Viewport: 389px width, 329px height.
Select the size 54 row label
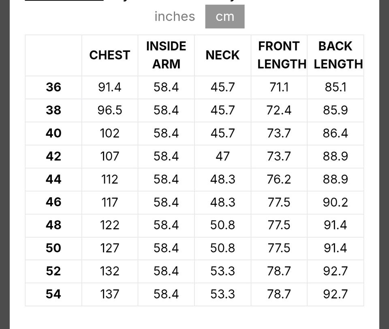[53, 294]
